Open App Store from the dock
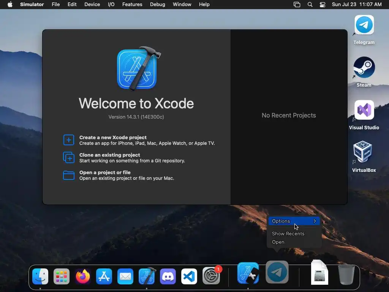Image resolution: width=389 pixels, height=292 pixels. 104,276
